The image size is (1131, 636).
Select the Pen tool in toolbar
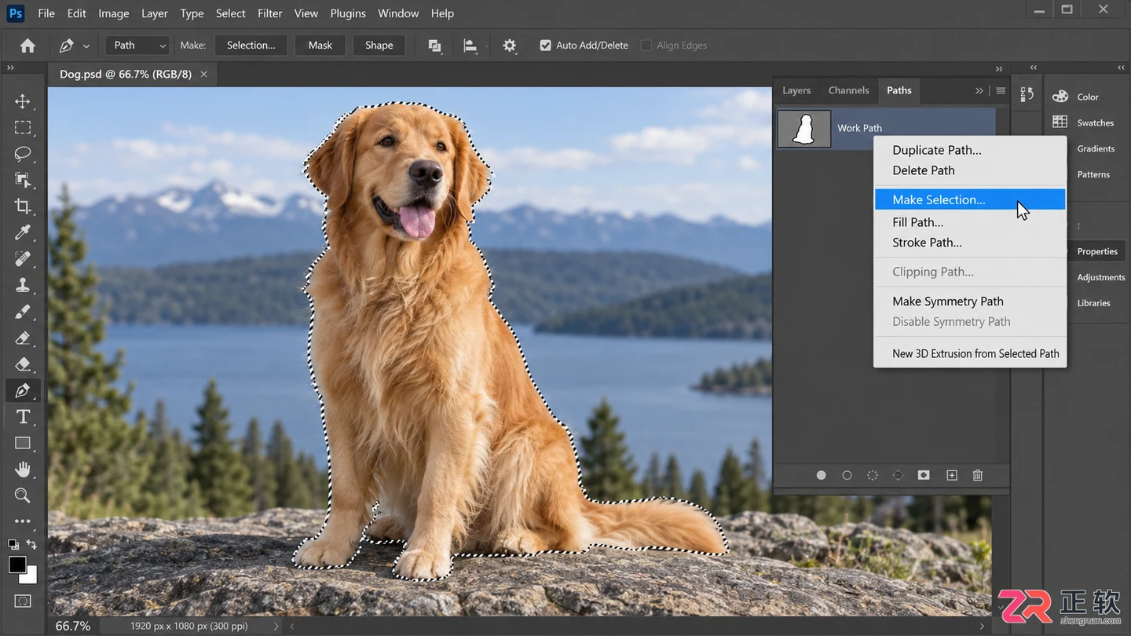click(23, 390)
